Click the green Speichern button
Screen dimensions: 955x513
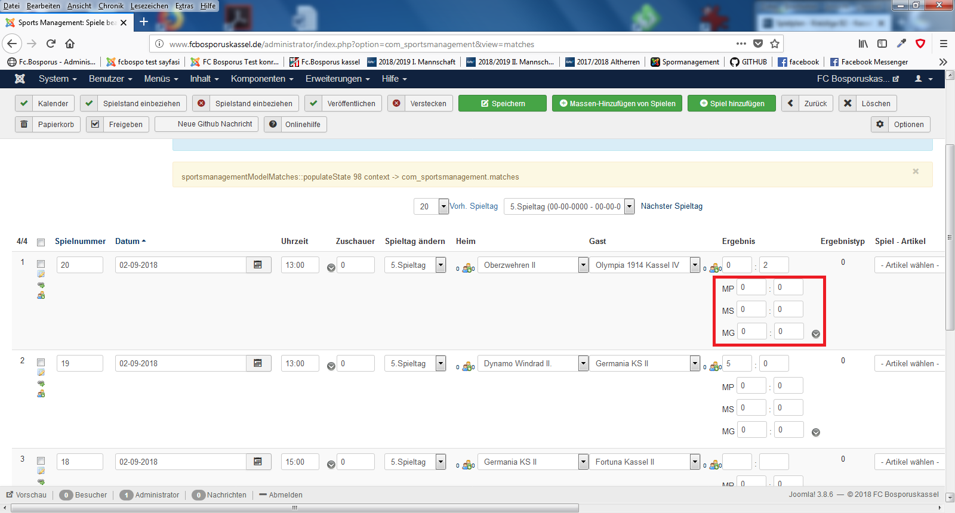(503, 103)
